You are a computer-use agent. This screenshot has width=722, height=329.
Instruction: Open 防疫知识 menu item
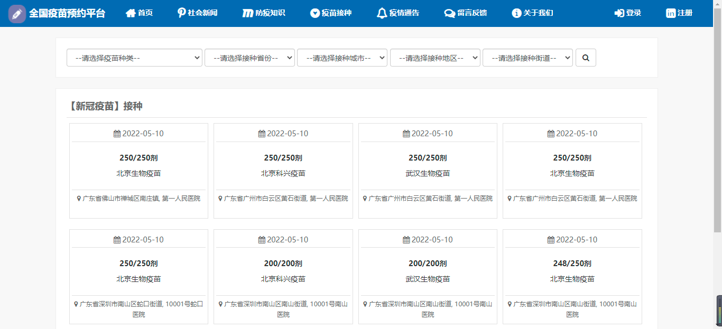click(x=264, y=13)
